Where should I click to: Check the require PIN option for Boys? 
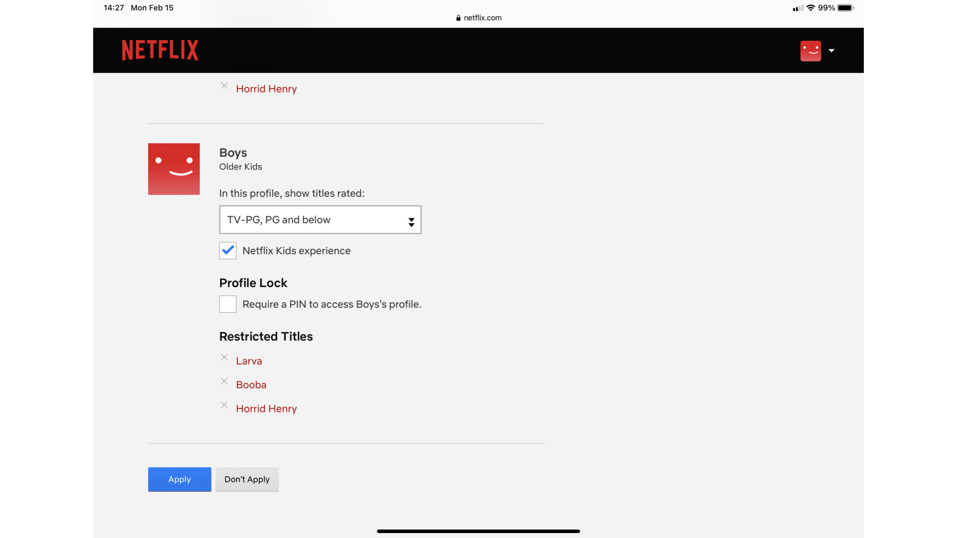click(227, 303)
